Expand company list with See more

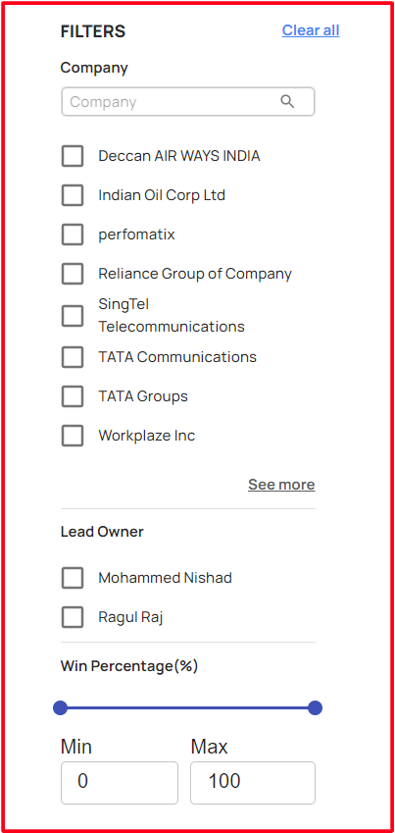coord(281,485)
